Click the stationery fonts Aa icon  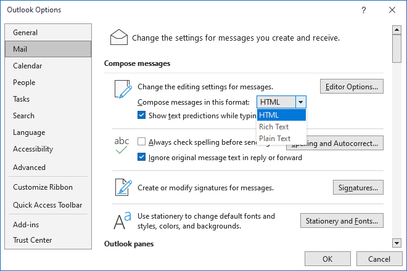point(122,220)
